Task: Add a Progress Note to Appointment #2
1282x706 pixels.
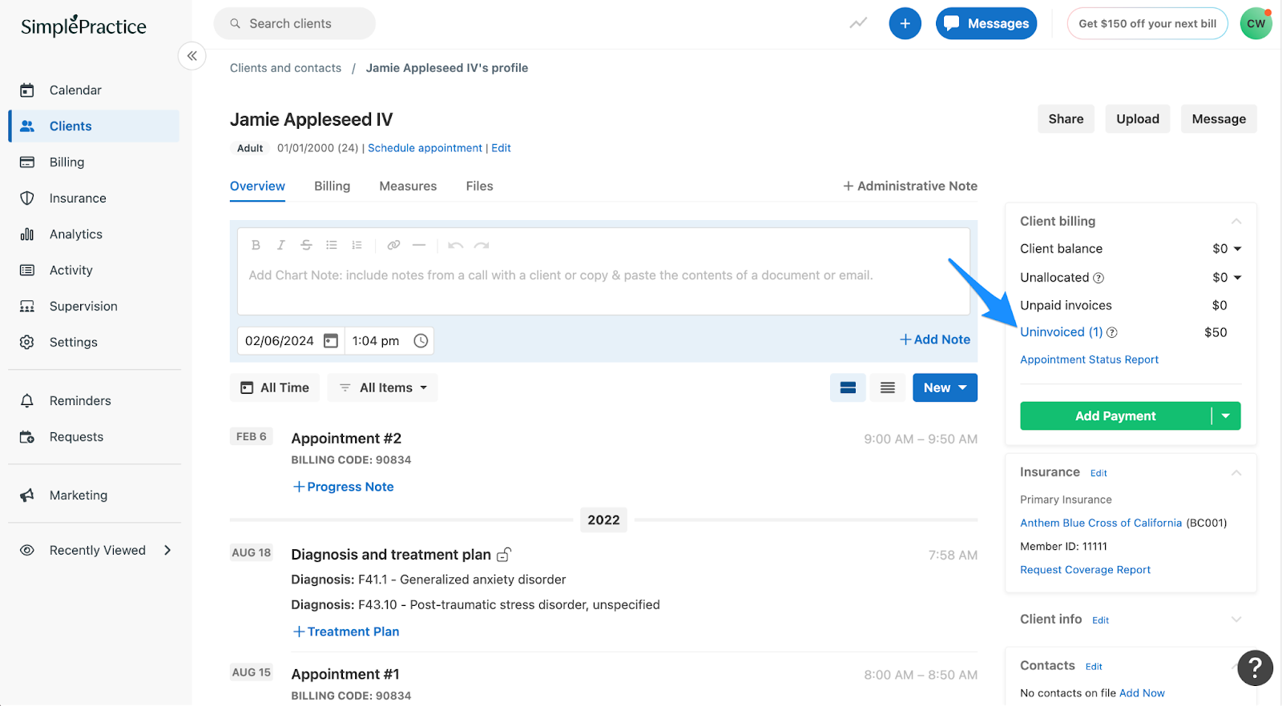Action: [x=343, y=487]
